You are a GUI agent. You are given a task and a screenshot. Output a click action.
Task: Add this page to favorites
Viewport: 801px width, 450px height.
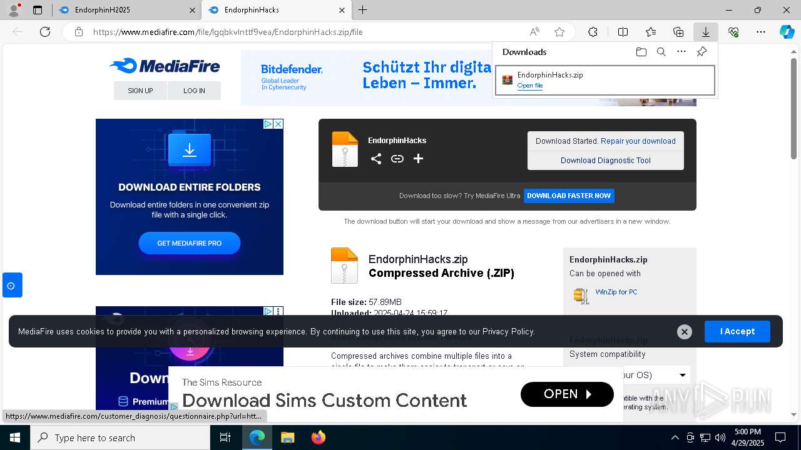click(x=559, y=32)
